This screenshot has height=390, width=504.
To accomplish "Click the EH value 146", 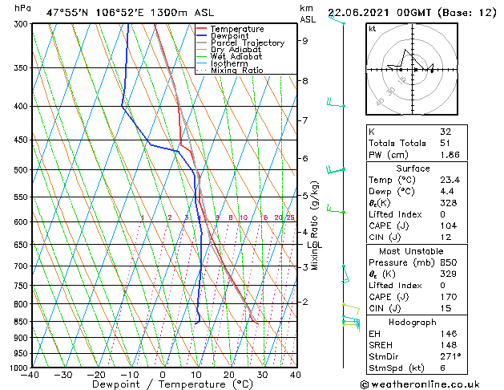I will click(449, 334).
